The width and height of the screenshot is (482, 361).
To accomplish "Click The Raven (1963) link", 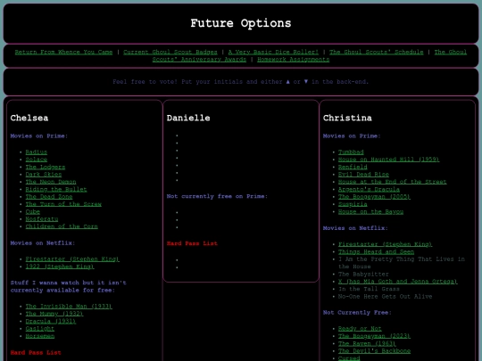I will pyautogui.click(x=367, y=344).
